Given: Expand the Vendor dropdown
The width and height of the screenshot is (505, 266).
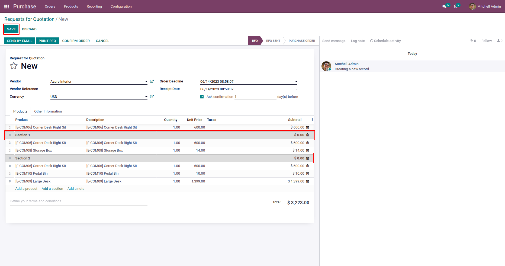Looking at the screenshot, I should pyautogui.click(x=146, y=82).
